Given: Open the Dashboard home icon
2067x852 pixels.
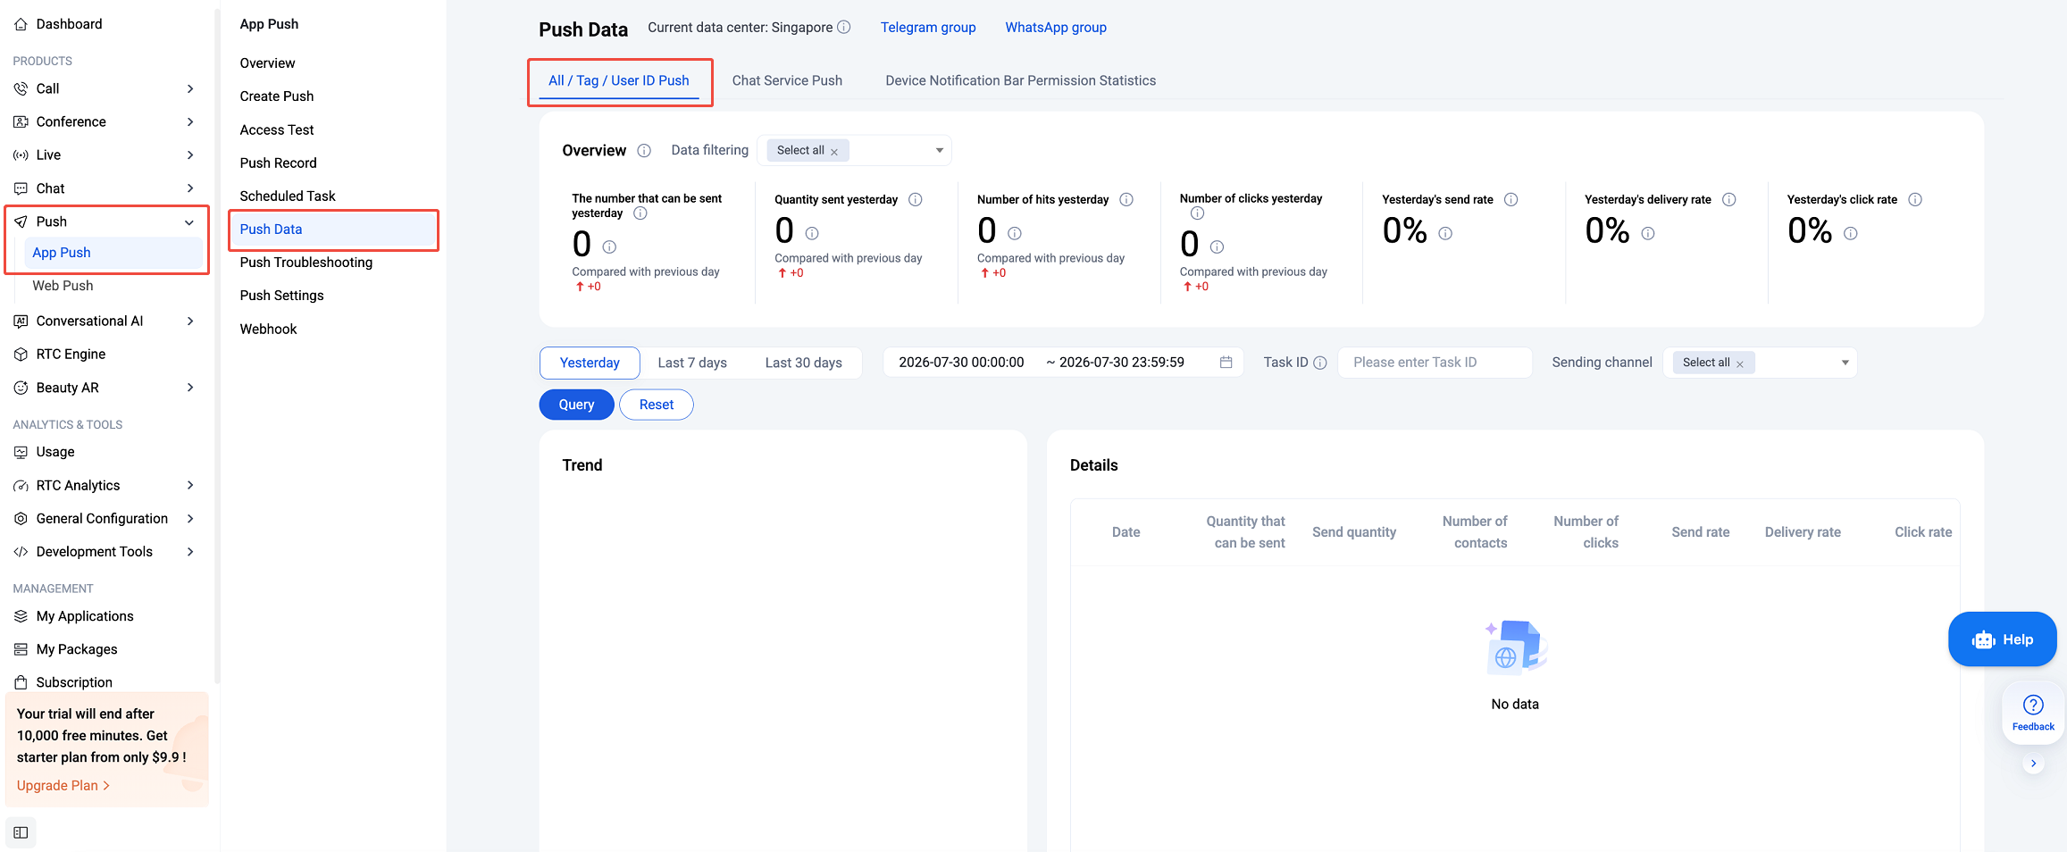Looking at the screenshot, I should [21, 24].
